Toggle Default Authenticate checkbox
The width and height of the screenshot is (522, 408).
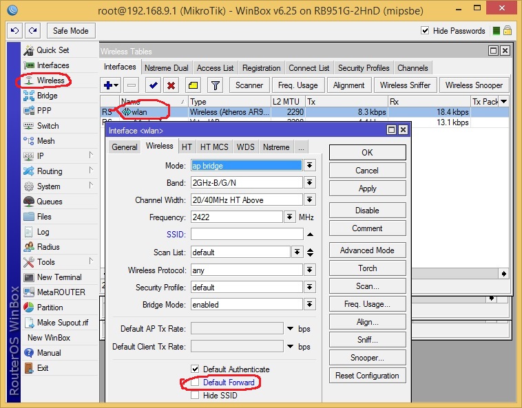pyautogui.click(x=195, y=369)
